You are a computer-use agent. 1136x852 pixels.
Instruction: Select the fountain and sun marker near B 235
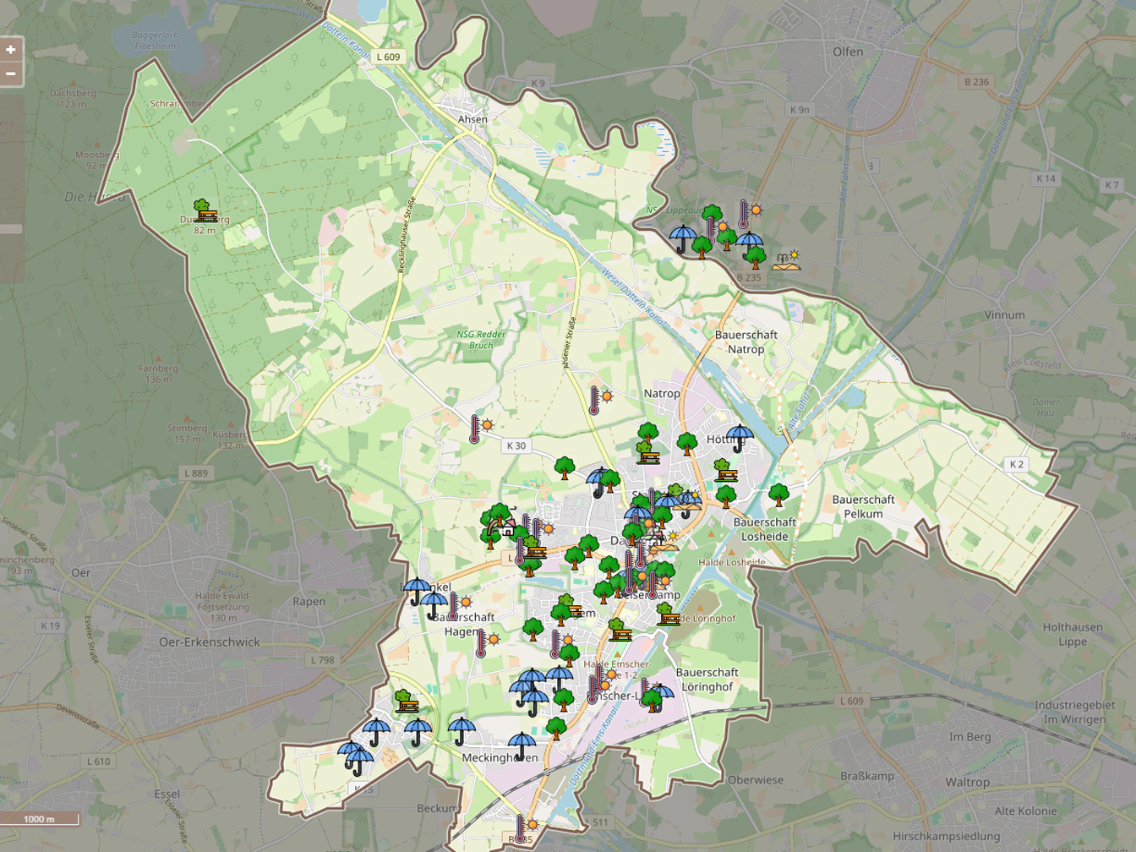(786, 260)
